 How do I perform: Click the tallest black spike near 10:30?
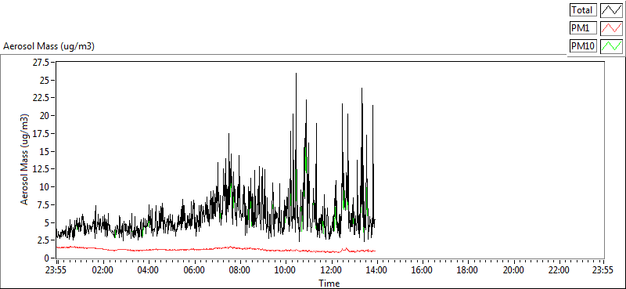296,120
